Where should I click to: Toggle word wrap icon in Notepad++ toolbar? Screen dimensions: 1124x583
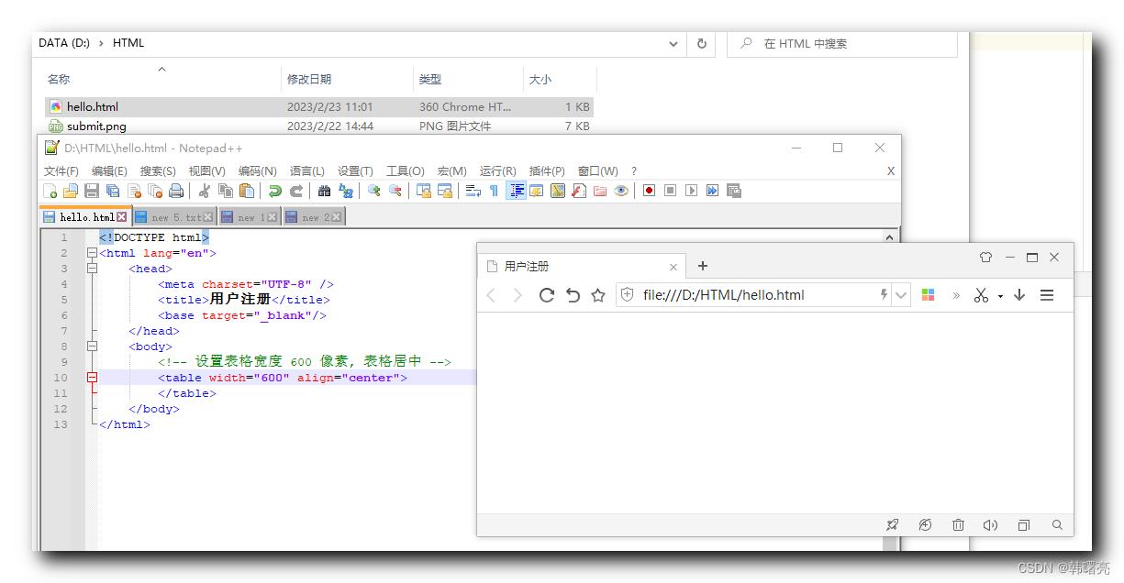(x=473, y=191)
